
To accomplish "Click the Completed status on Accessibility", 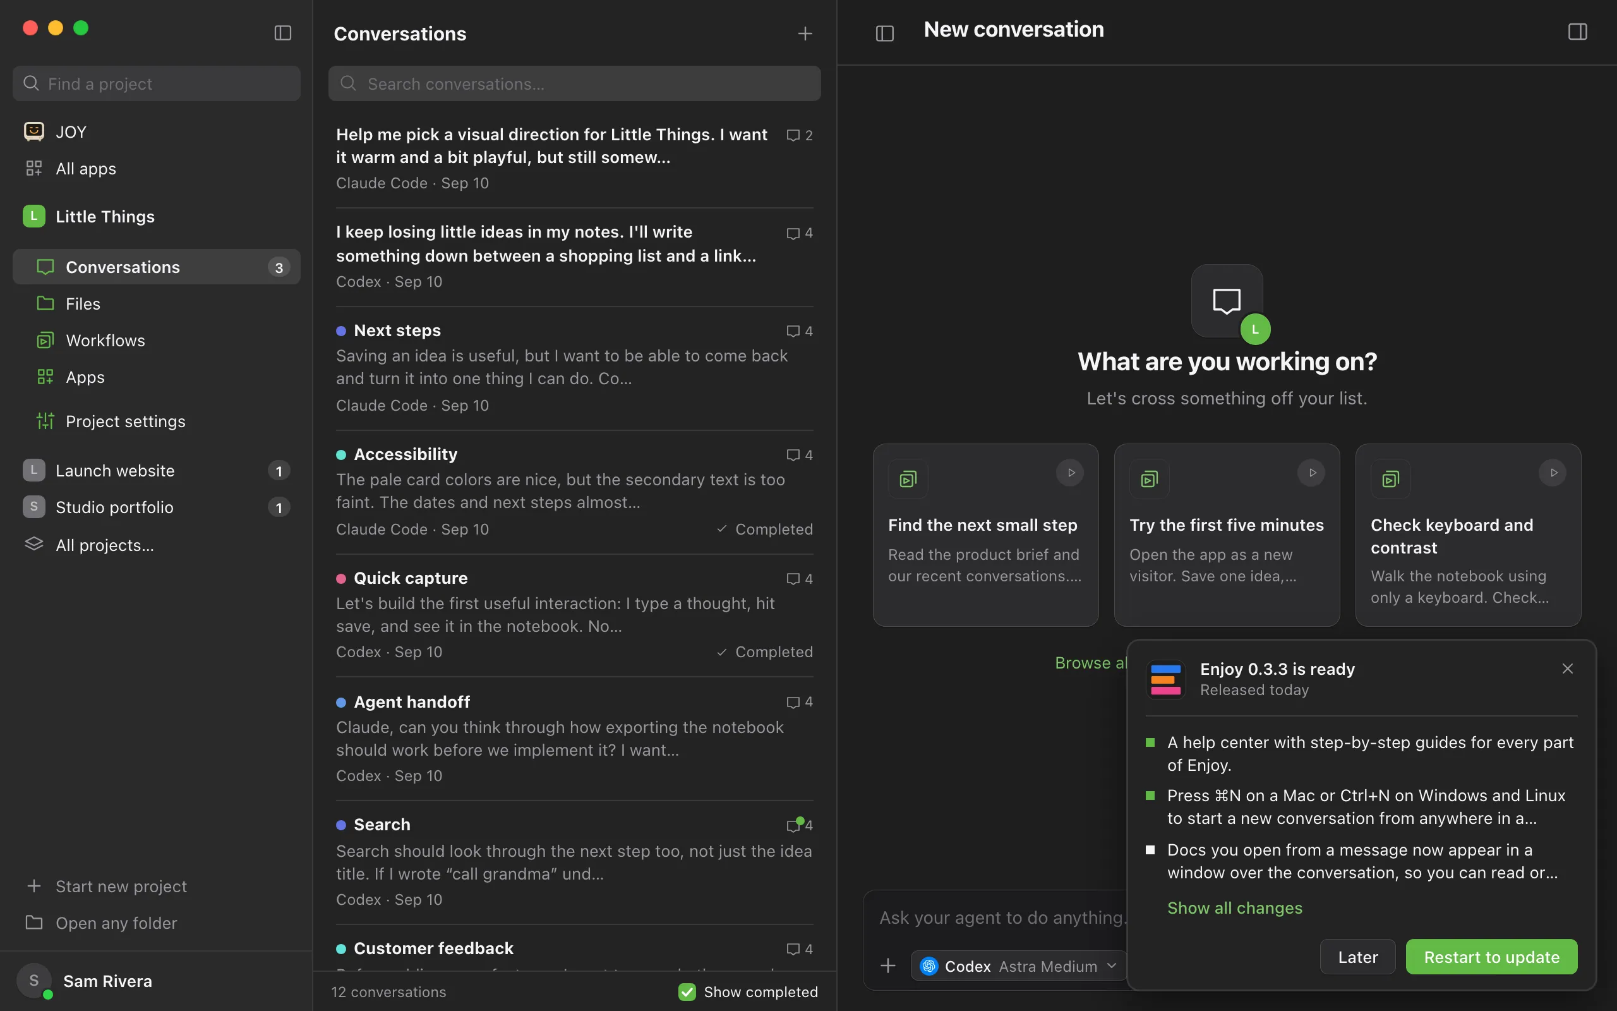I will tap(764, 529).
